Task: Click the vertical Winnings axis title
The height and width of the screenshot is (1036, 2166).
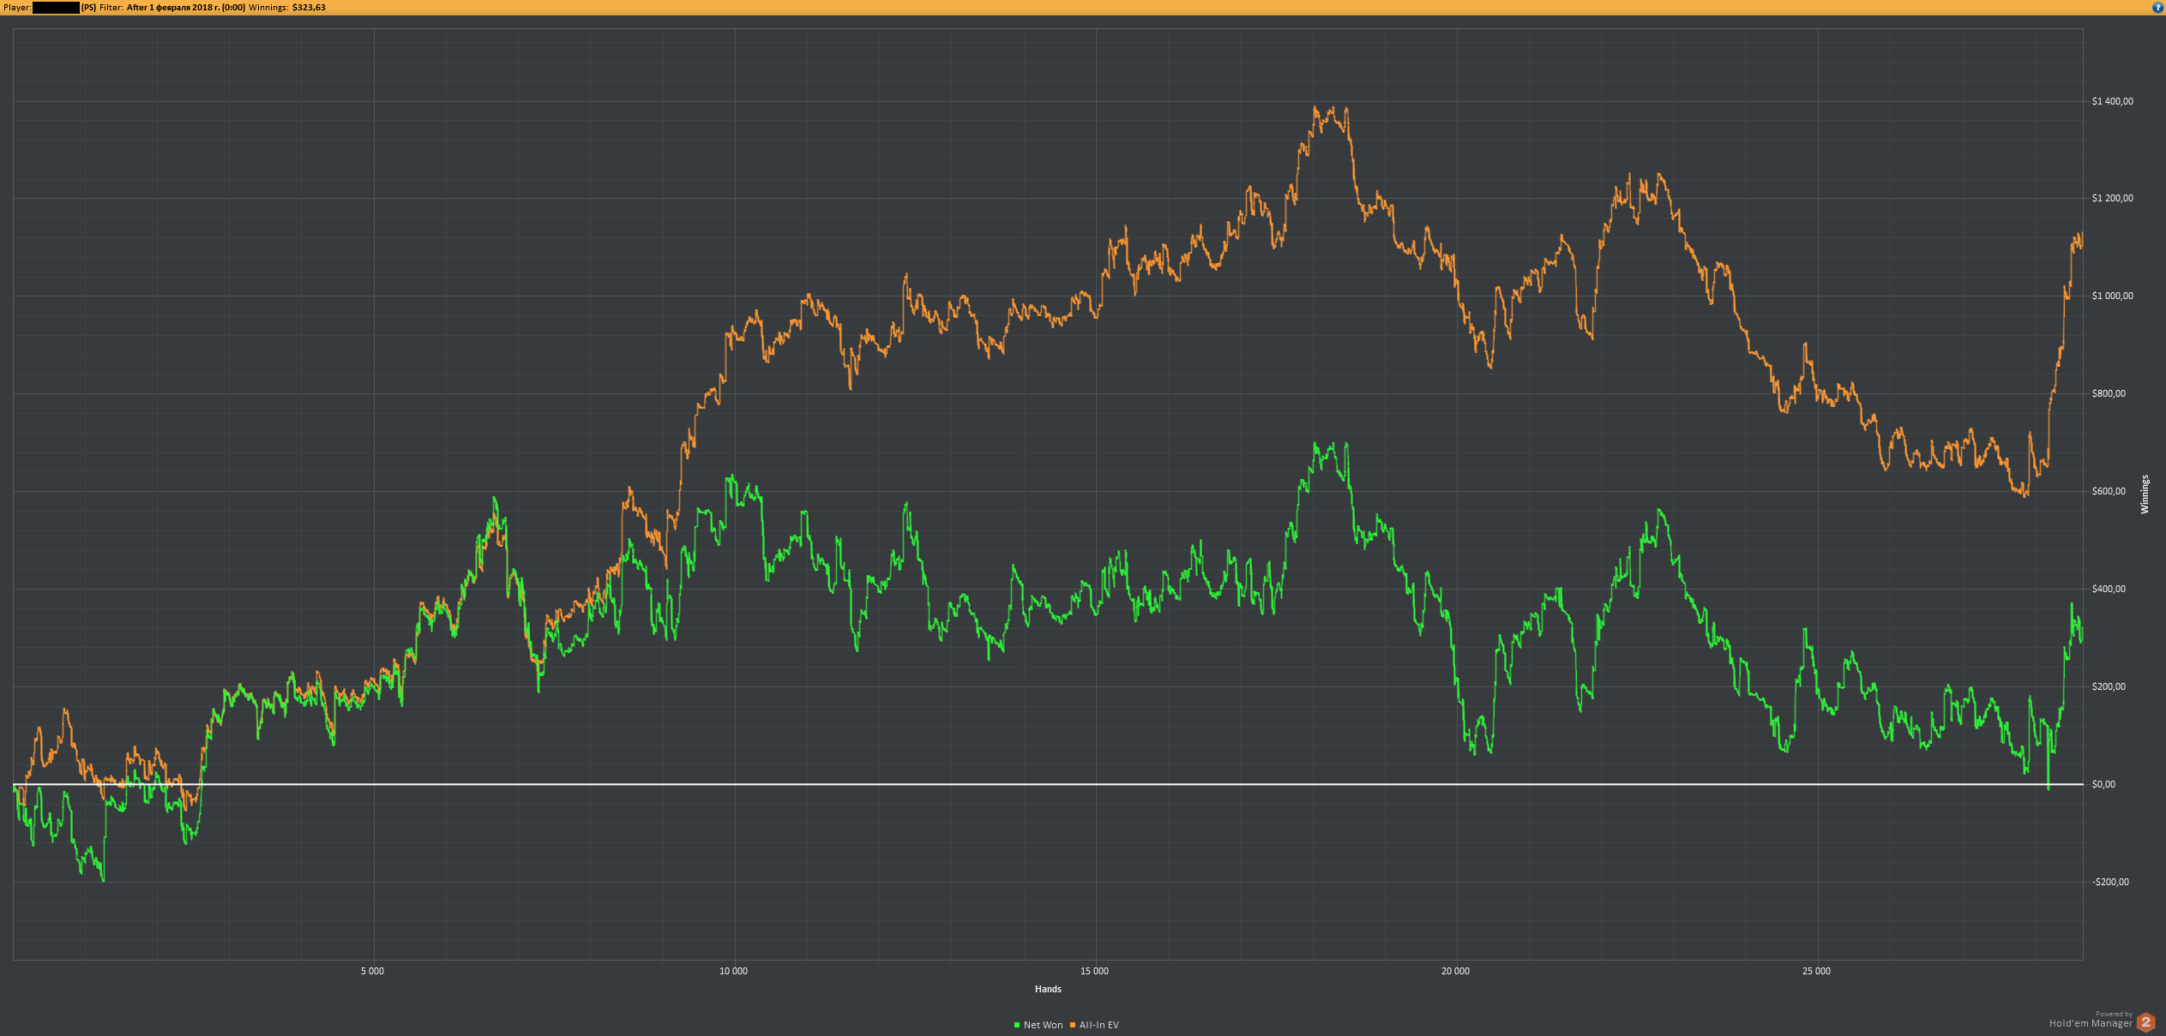Action: [x=2145, y=494]
